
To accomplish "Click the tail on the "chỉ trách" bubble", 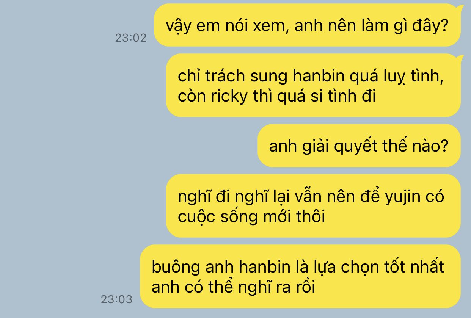I will point(460,59).
